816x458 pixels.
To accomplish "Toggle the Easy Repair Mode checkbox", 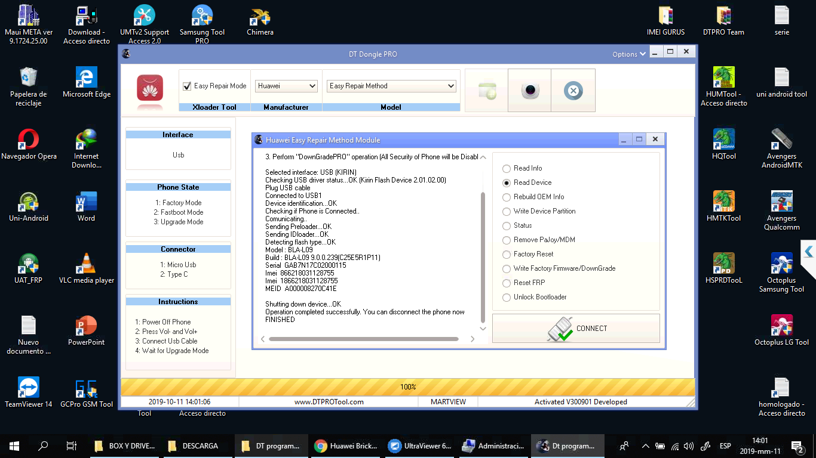I will click(187, 86).
